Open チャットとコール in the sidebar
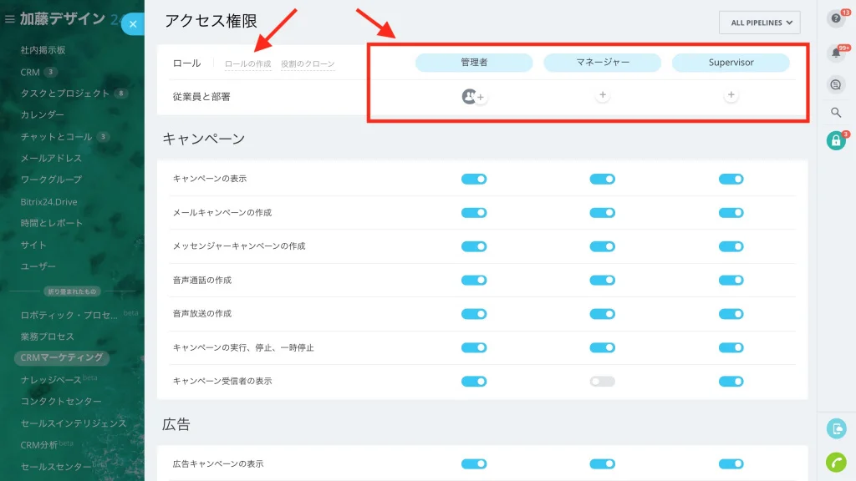The image size is (856, 481). [56, 136]
